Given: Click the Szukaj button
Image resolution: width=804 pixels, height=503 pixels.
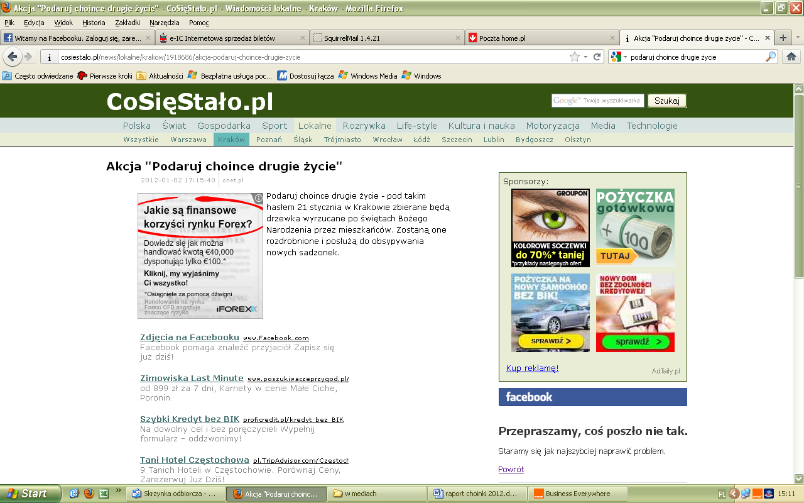Looking at the screenshot, I should coord(667,101).
